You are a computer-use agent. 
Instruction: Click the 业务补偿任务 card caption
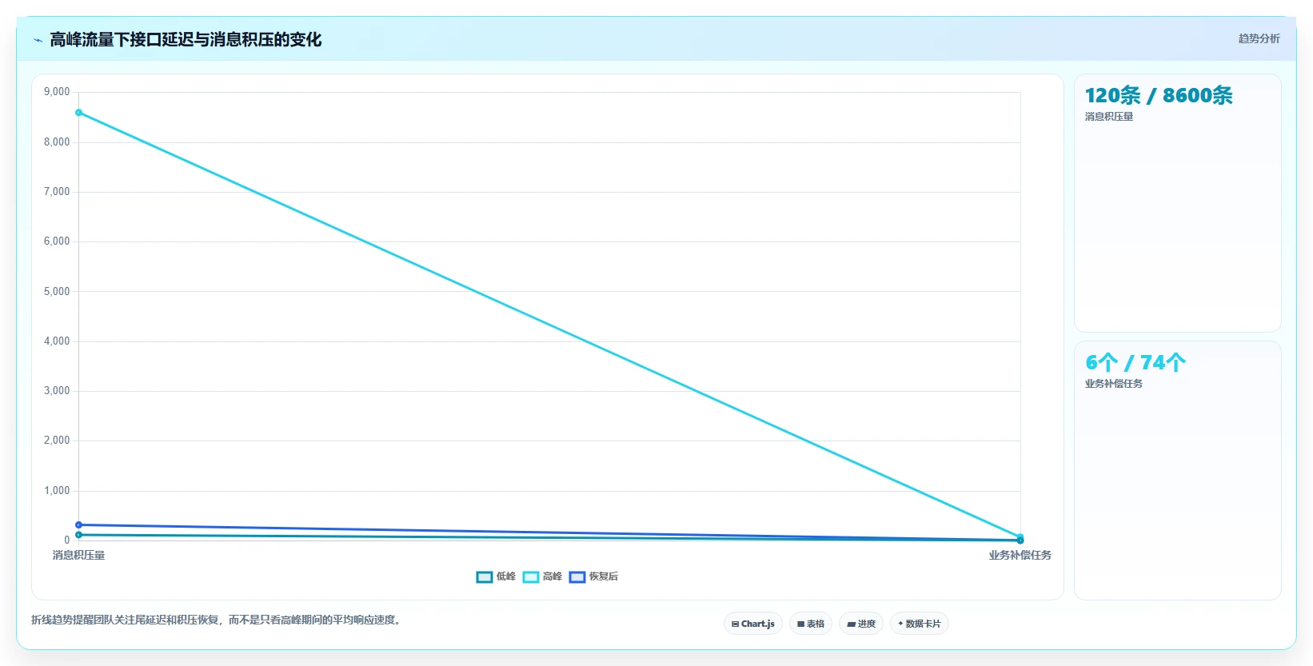pyautogui.click(x=1114, y=384)
